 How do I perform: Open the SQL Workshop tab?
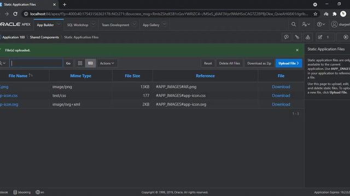pyautogui.click(x=78, y=25)
